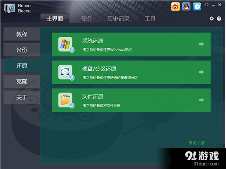This screenshot has width=226, height=169.
Task: Open settings with the gear icon
Action: [212, 19]
